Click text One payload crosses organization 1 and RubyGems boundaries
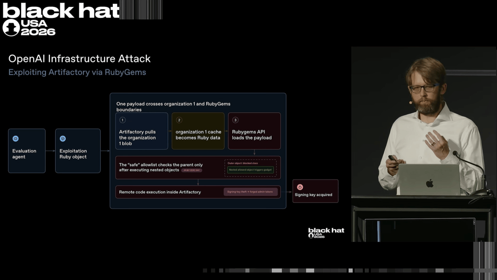This screenshot has width=497, height=280. (x=173, y=106)
